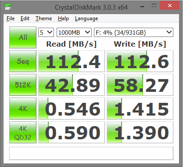Viewport: 183px width, 167px height.
Task: Start the 4K QD32 benchmark test
Action: click(x=23, y=132)
